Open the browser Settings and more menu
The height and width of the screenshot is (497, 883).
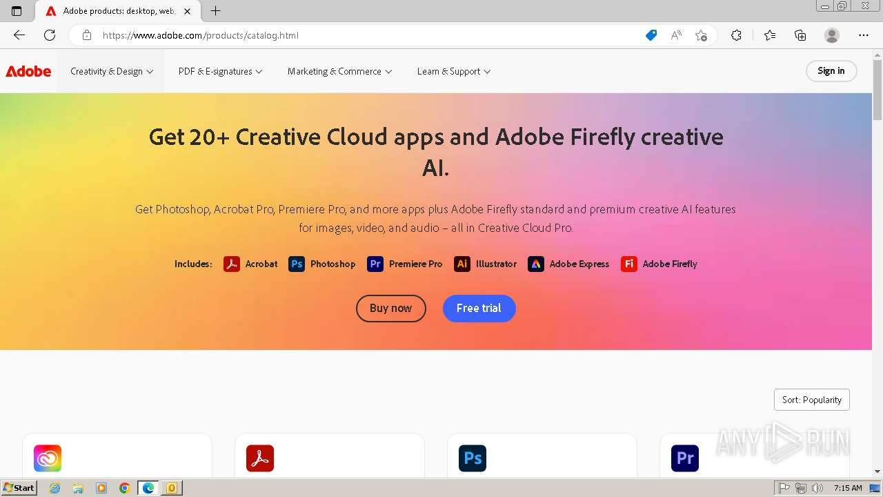[x=864, y=35]
